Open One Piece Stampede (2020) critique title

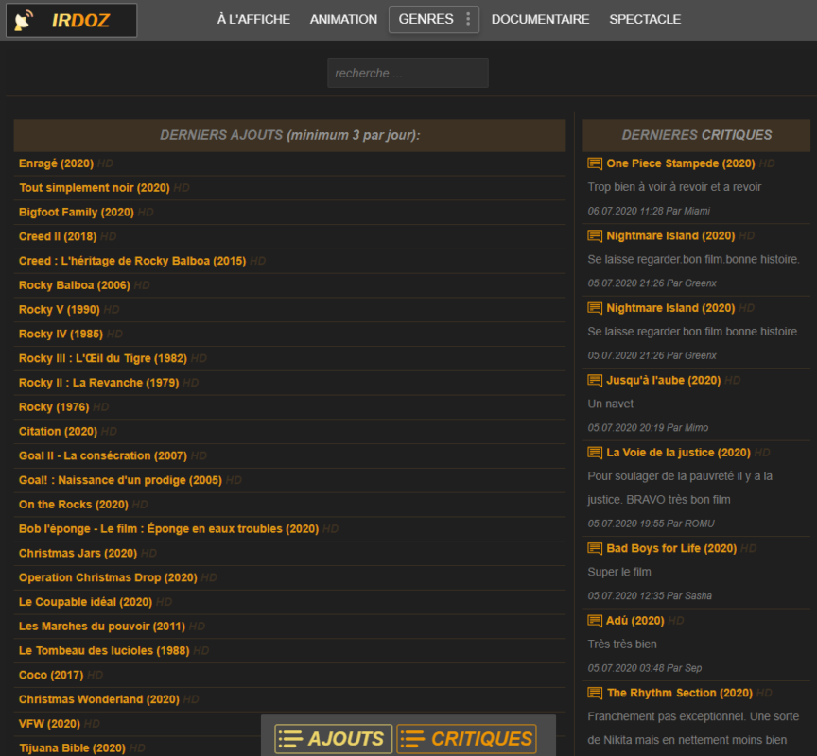(x=681, y=163)
